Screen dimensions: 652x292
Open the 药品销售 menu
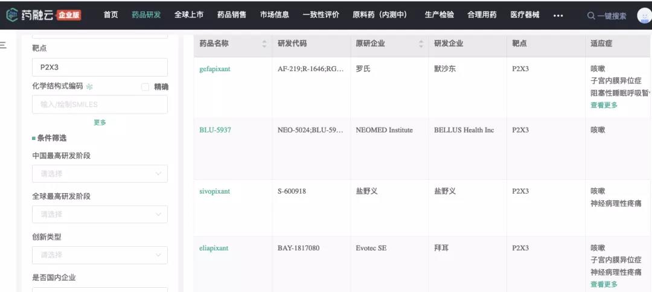[232, 15]
